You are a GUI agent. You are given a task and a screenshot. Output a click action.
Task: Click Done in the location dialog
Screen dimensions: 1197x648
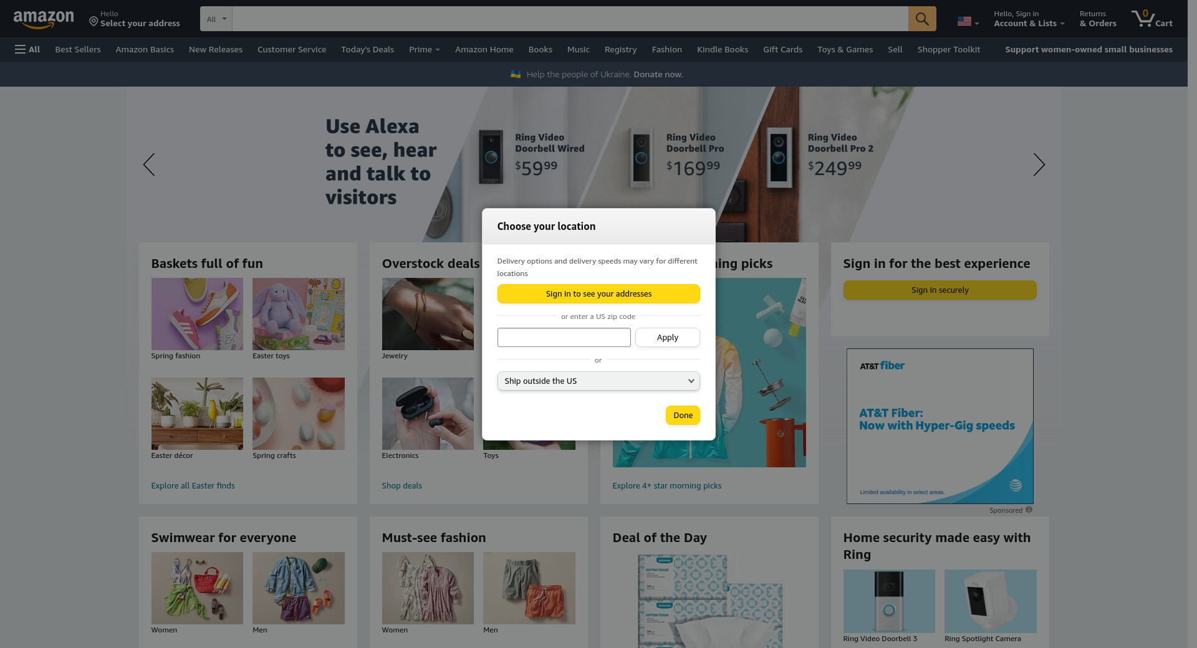[x=682, y=416]
